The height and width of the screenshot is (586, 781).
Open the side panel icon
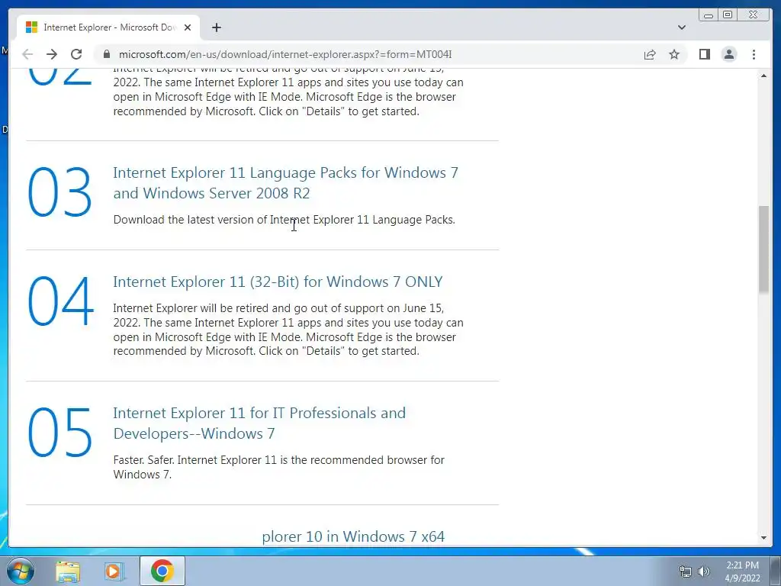[704, 54]
